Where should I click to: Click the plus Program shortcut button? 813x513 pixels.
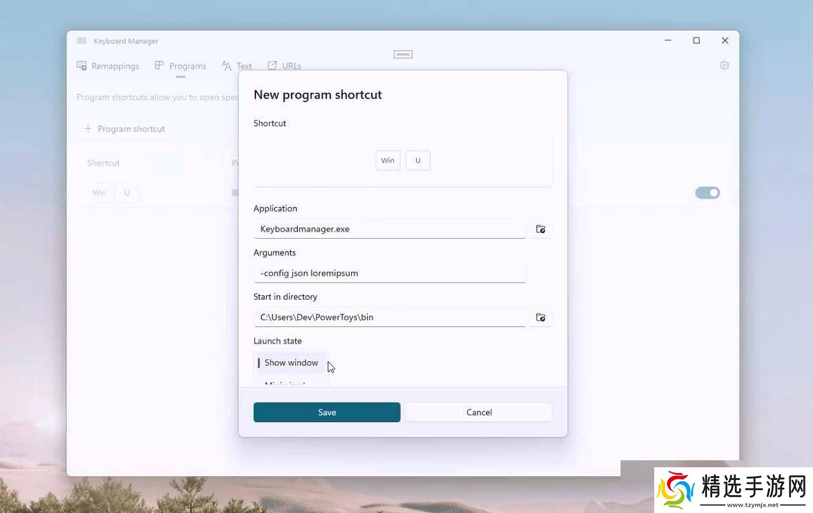click(124, 129)
